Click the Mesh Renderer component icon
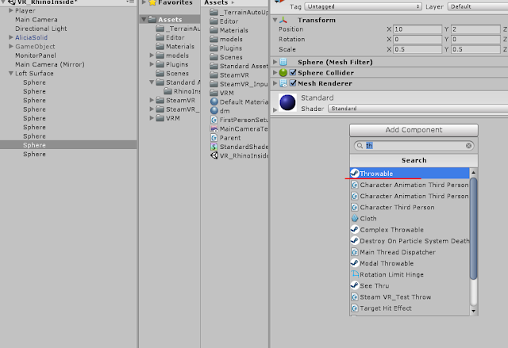The width and height of the screenshot is (508, 348). (x=283, y=83)
